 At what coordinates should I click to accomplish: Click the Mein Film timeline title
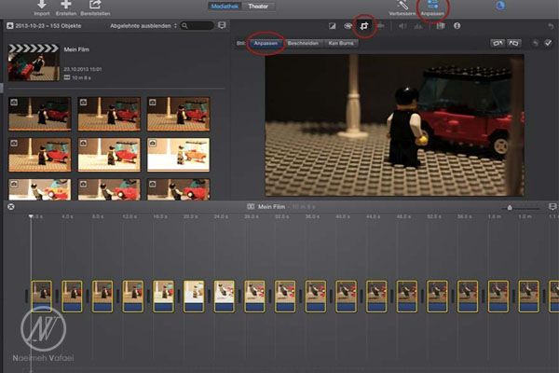point(271,207)
